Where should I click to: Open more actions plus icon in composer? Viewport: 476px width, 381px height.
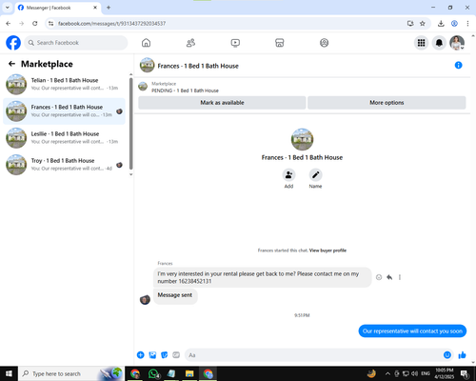(141, 355)
